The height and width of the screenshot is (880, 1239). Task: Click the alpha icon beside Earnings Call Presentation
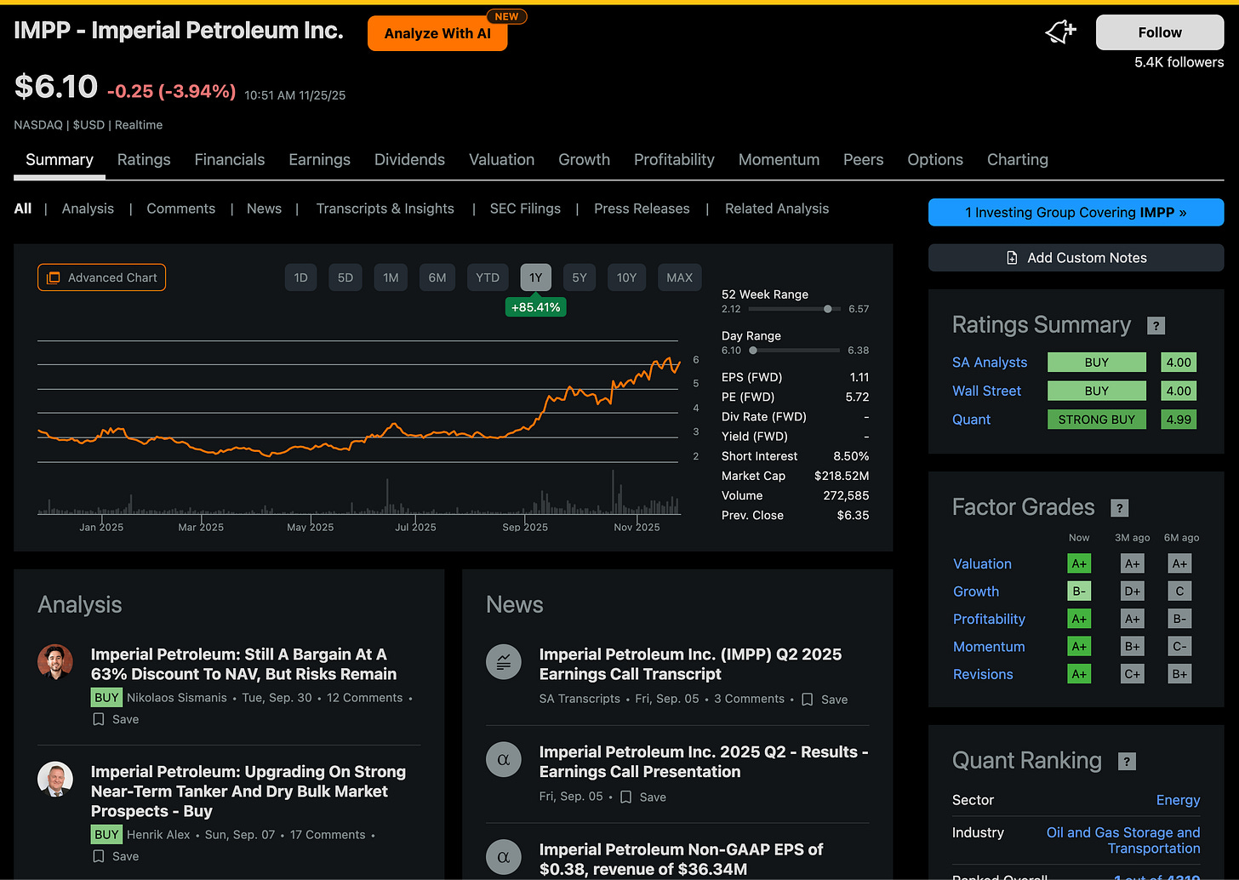click(x=503, y=759)
